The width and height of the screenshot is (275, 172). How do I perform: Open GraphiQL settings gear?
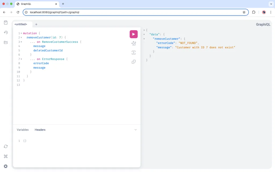pos(6,166)
